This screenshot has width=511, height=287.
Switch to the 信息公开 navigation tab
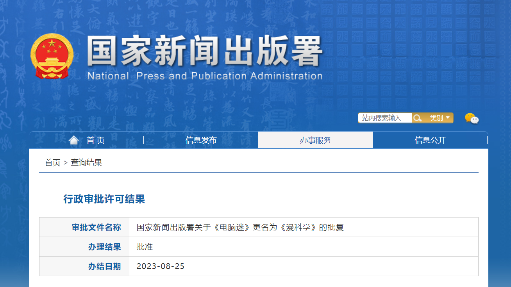(430, 140)
